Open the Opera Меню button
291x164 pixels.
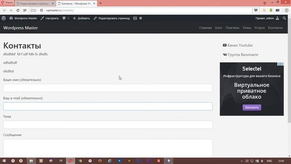pos(7,3)
